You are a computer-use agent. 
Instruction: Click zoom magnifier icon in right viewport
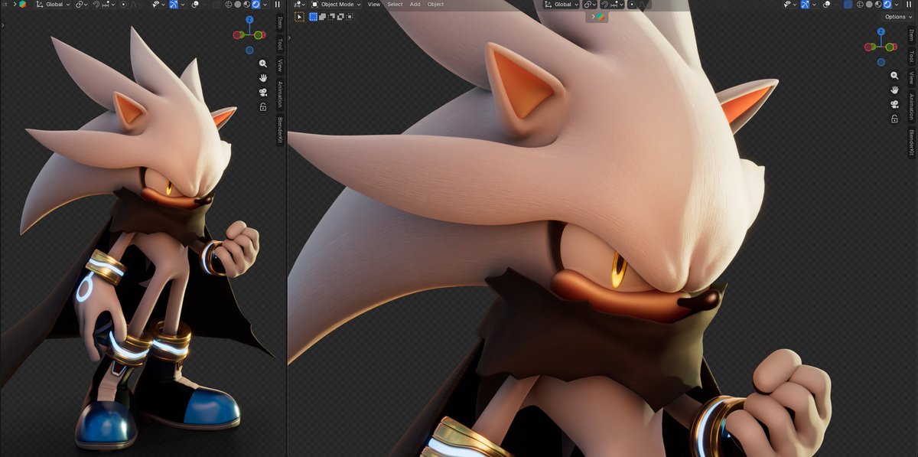point(894,76)
